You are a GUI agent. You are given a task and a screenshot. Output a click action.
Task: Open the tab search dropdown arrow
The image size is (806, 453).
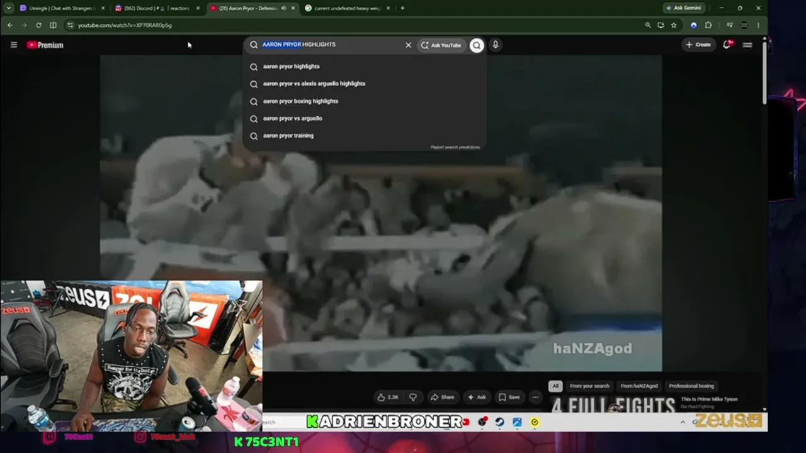[x=8, y=8]
